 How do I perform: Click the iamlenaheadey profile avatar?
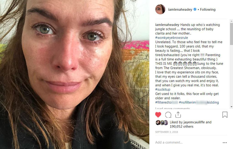(x=160, y=9)
